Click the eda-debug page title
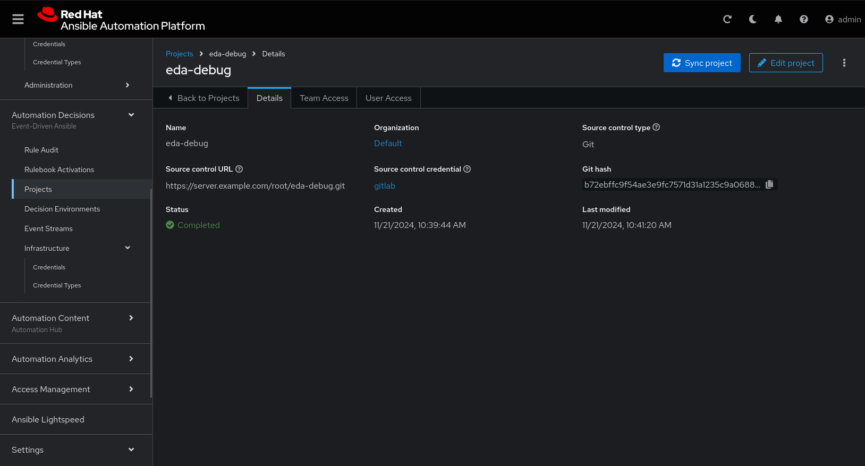Viewport: 865px width, 466px height. pyautogui.click(x=198, y=70)
